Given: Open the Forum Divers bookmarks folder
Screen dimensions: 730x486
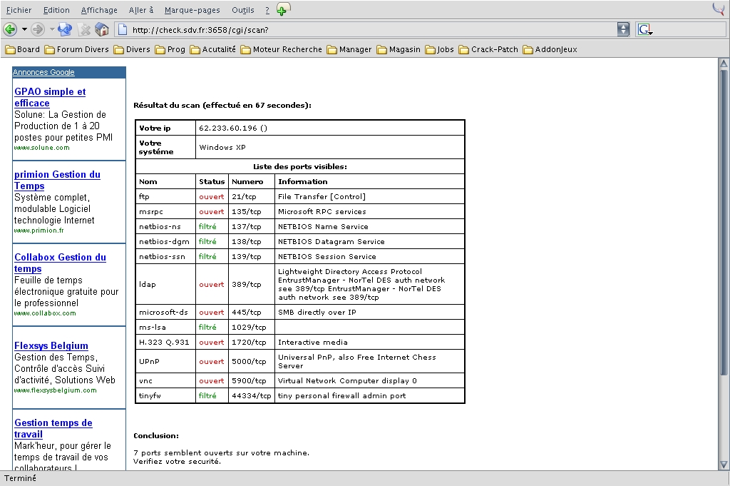Looking at the screenshot, I should [x=76, y=49].
